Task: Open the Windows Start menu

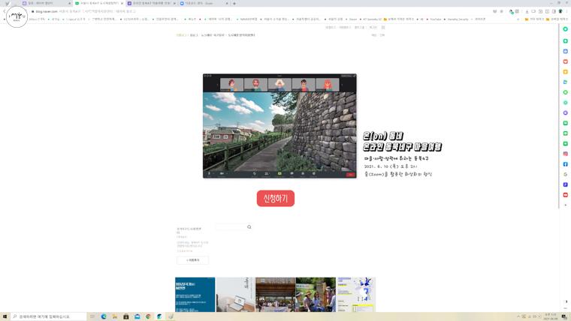Action: click(5, 316)
